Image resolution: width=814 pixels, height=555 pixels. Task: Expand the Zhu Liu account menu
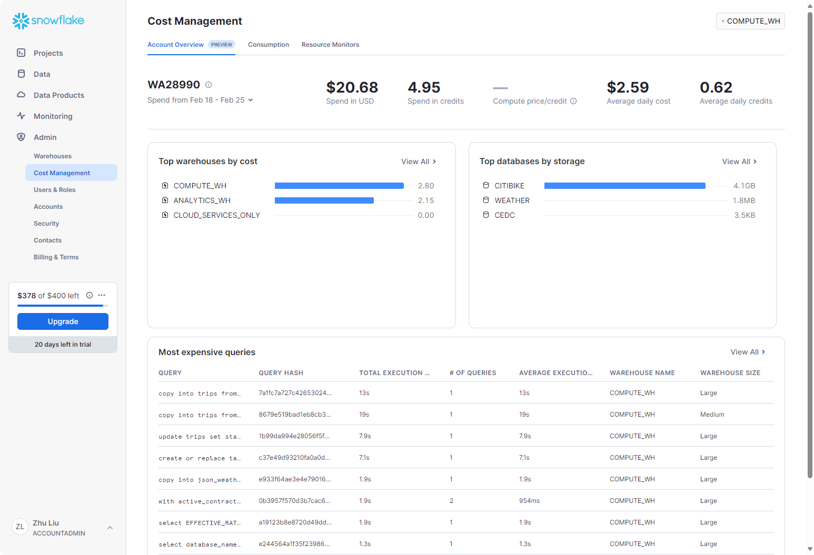coord(110,528)
